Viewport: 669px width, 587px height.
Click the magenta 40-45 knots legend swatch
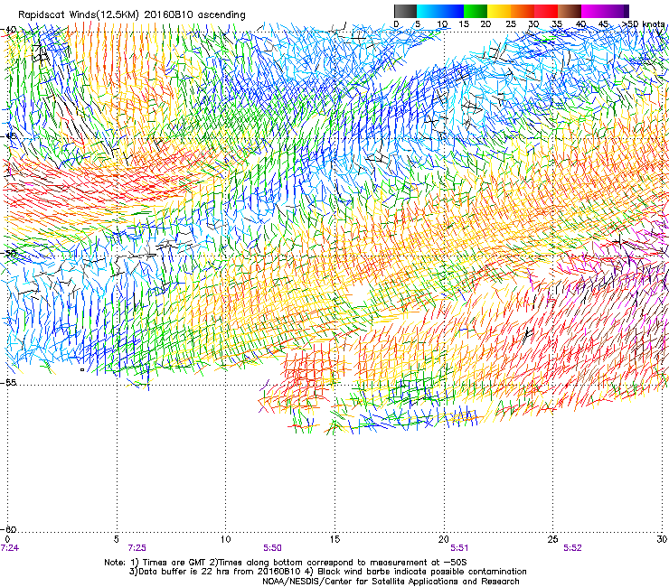pyautogui.click(x=593, y=11)
